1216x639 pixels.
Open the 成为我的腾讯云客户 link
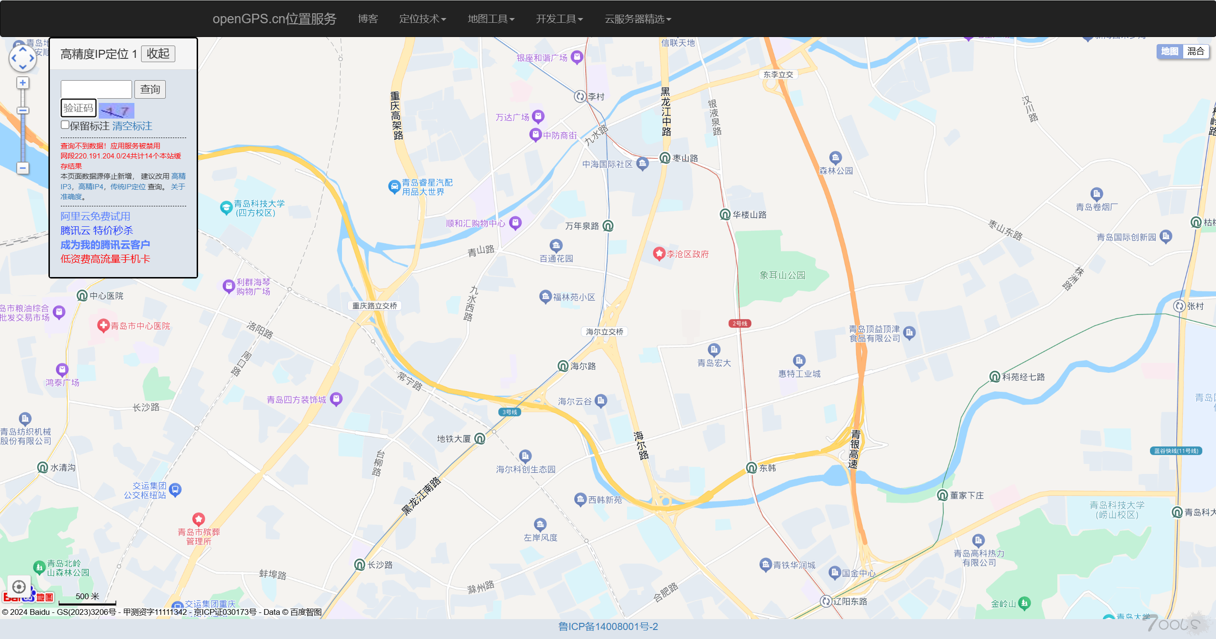pos(105,245)
